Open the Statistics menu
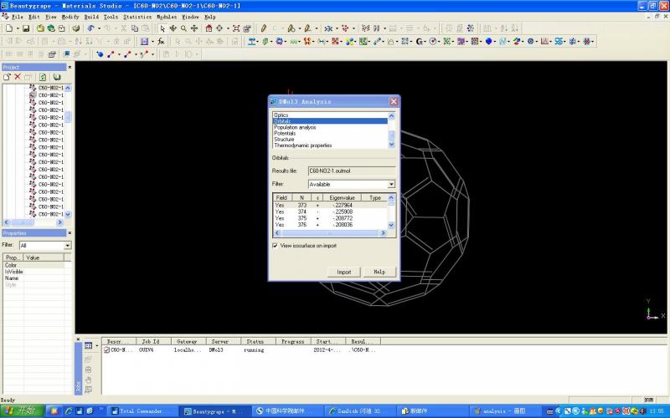 [x=137, y=17]
